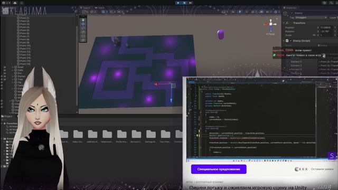Select the Road object in Hierarchy
This screenshot has height=190, width=338.
pyautogui.click(x=19, y=67)
